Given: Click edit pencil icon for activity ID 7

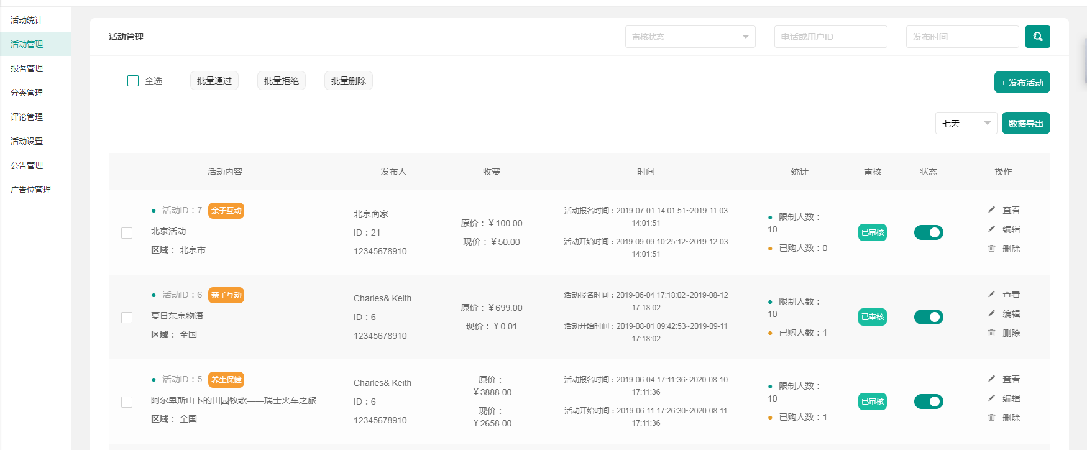Looking at the screenshot, I should point(992,229).
